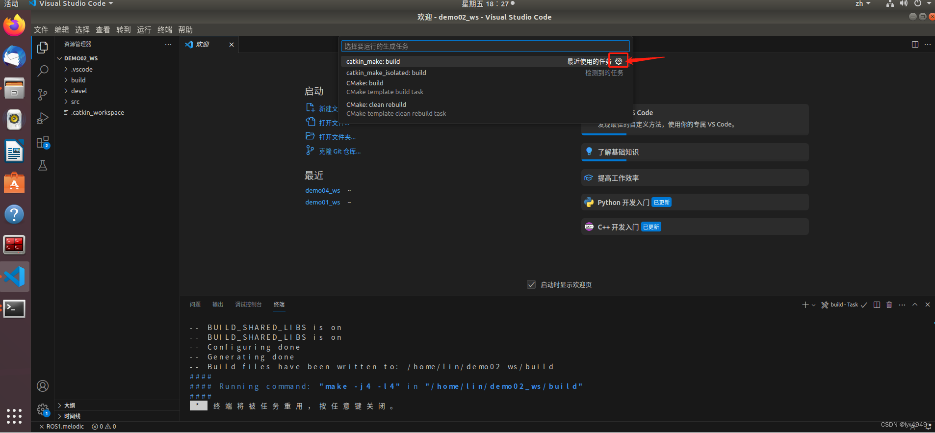Open recent workspace demo04_ws
935x433 pixels.
pyautogui.click(x=323, y=190)
